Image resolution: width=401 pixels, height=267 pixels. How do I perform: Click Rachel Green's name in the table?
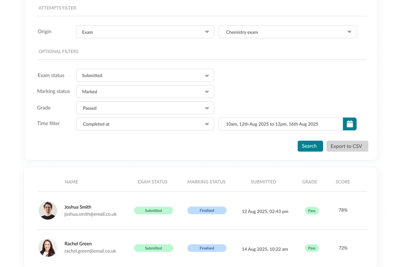pyautogui.click(x=78, y=244)
